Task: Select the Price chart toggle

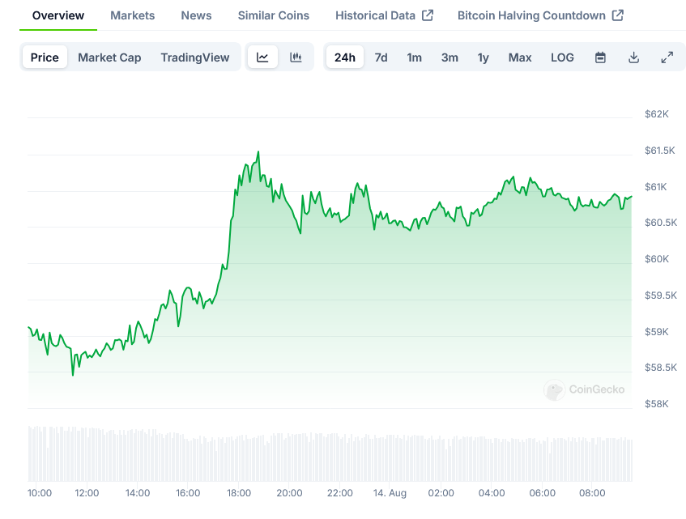Action: point(45,57)
